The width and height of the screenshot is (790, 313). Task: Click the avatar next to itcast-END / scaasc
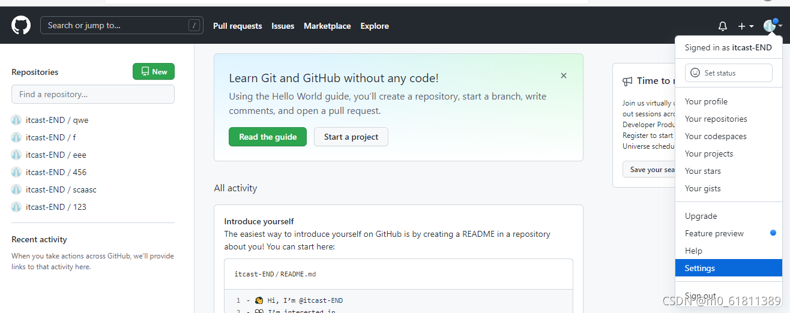(x=16, y=189)
